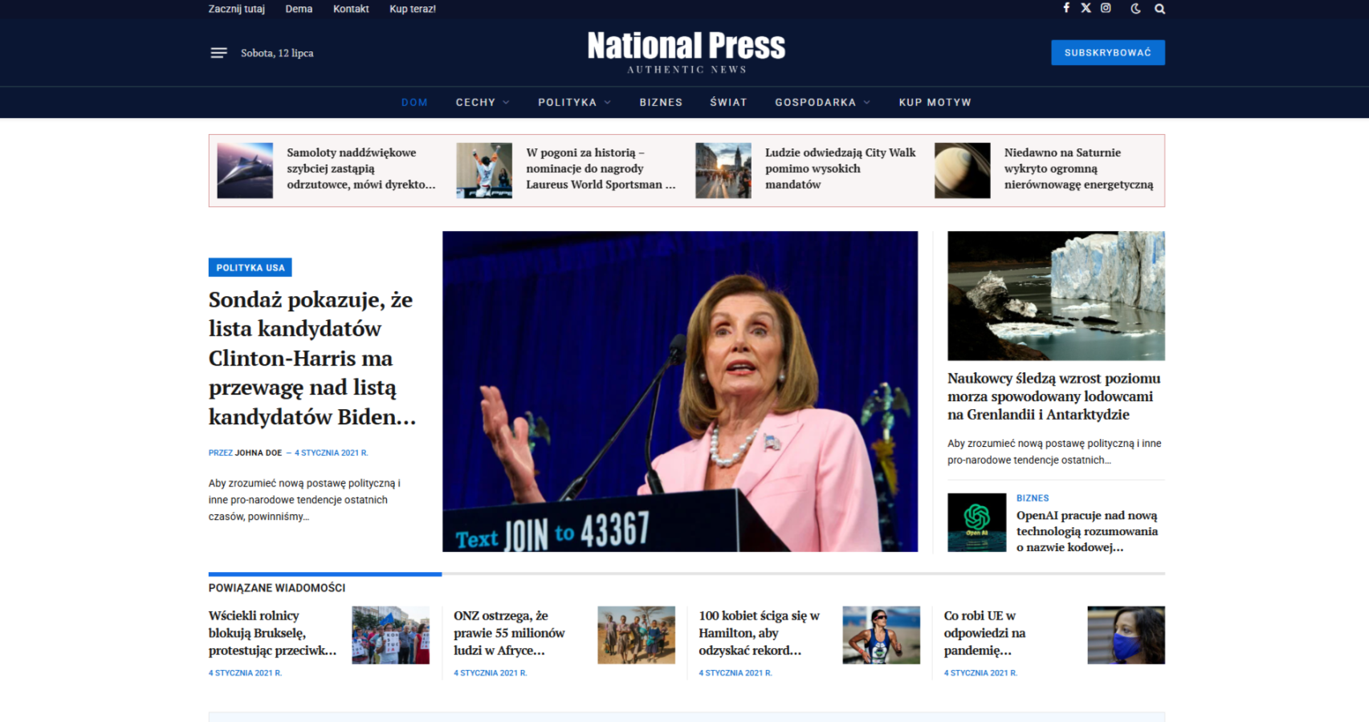Click the BIZNES category label

[x=1033, y=498]
